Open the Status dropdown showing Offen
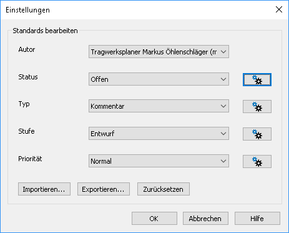289x233 pixels. click(159, 79)
